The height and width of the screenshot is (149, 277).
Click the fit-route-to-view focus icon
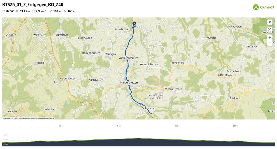270,30
